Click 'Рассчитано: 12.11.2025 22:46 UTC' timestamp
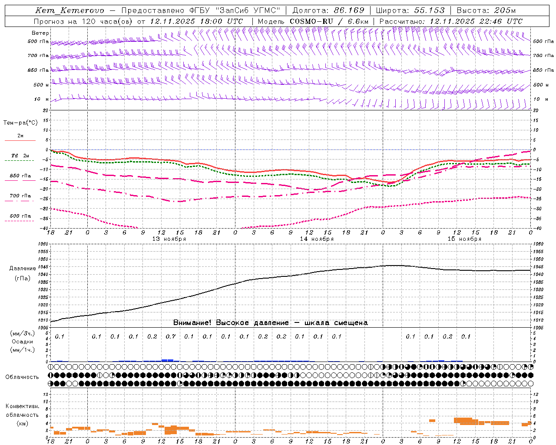The width and height of the screenshot is (556, 445). tap(451, 21)
